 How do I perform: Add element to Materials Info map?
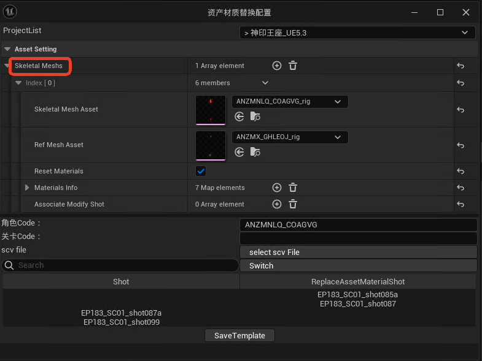(276, 188)
